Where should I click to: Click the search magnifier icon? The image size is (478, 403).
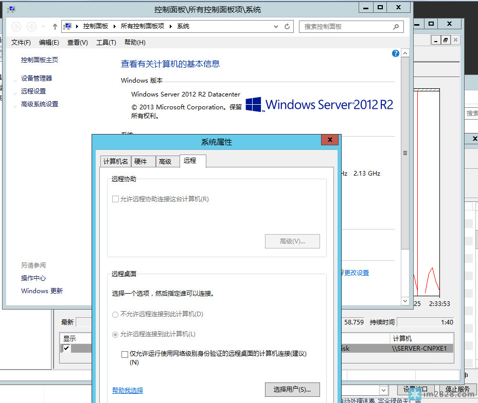(396, 27)
